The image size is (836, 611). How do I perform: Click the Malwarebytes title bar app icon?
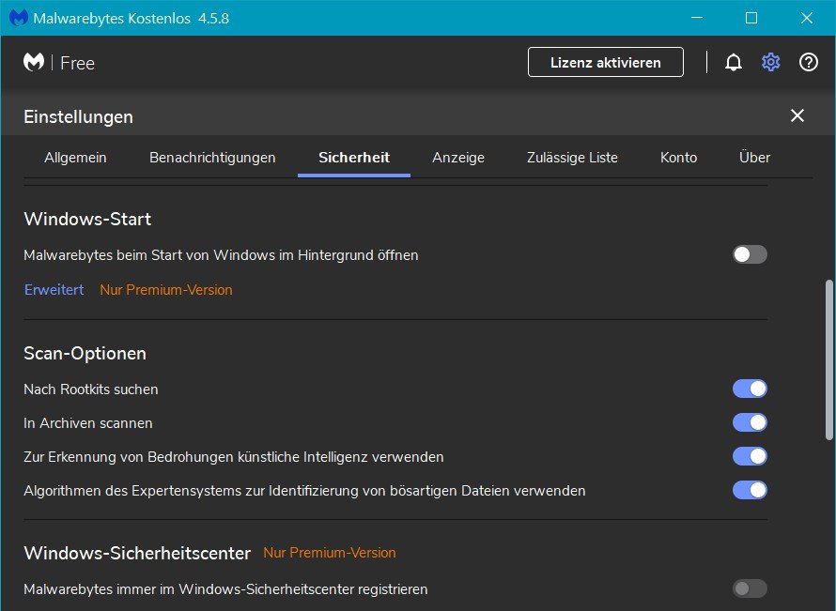pyautogui.click(x=18, y=18)
